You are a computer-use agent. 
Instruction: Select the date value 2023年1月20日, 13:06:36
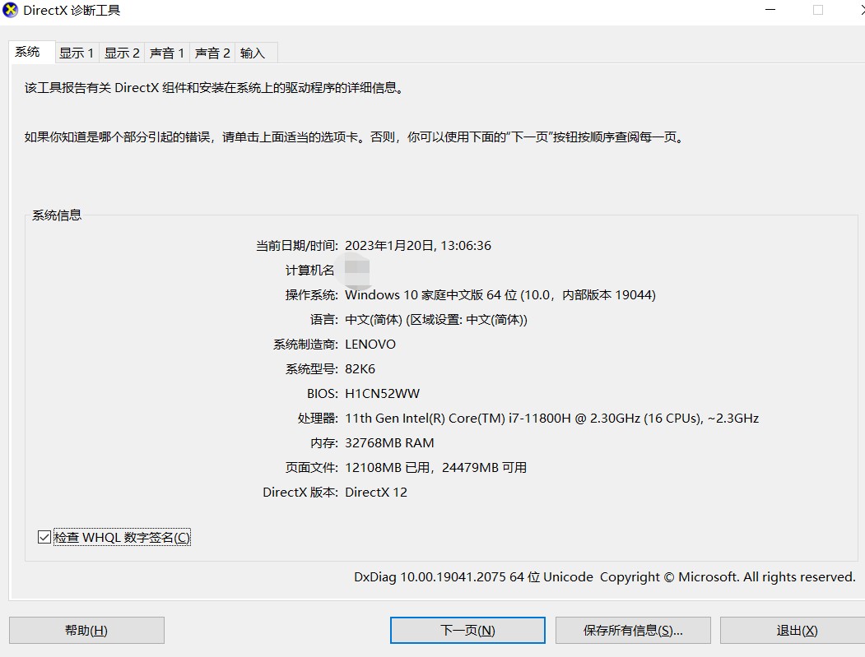click(418, 245)
